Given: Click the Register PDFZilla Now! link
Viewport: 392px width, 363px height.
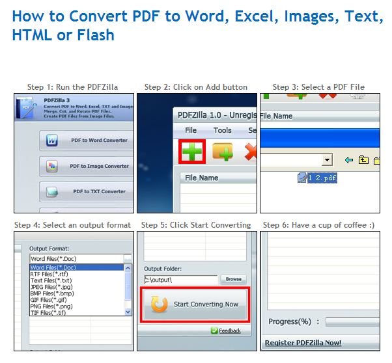Looking at the screenshot, I should 303,343.
